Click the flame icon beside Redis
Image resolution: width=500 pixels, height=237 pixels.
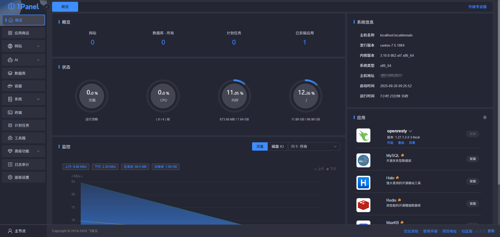(399, 200)
